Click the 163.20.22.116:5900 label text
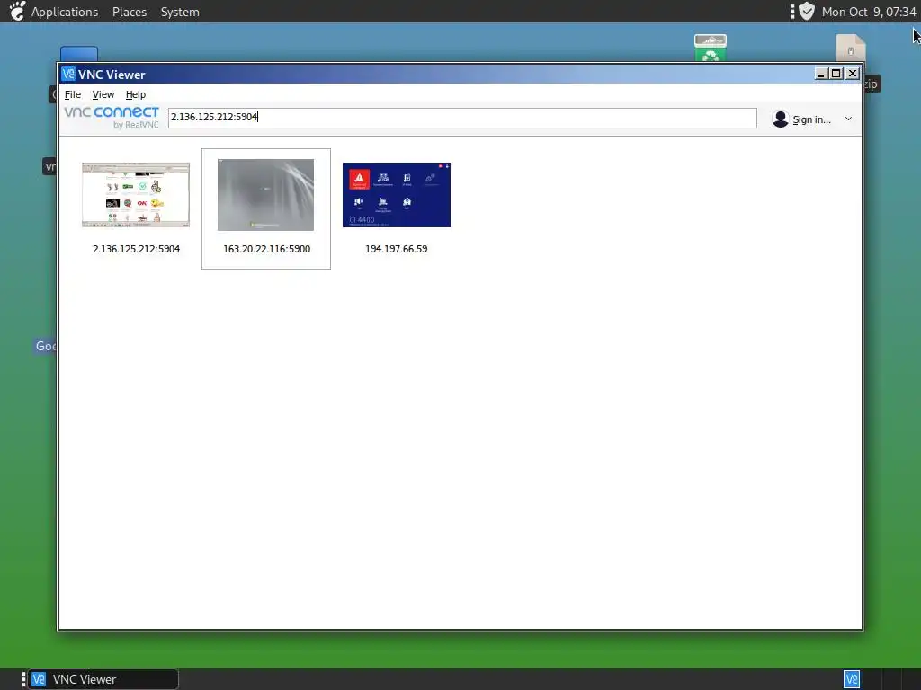The width and height of the screenshot is (921, 690). pyautogui.click(x=266, y=249)
